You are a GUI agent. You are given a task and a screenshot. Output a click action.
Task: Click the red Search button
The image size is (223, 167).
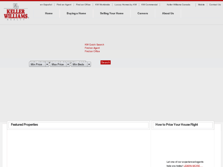click(106, 63)
